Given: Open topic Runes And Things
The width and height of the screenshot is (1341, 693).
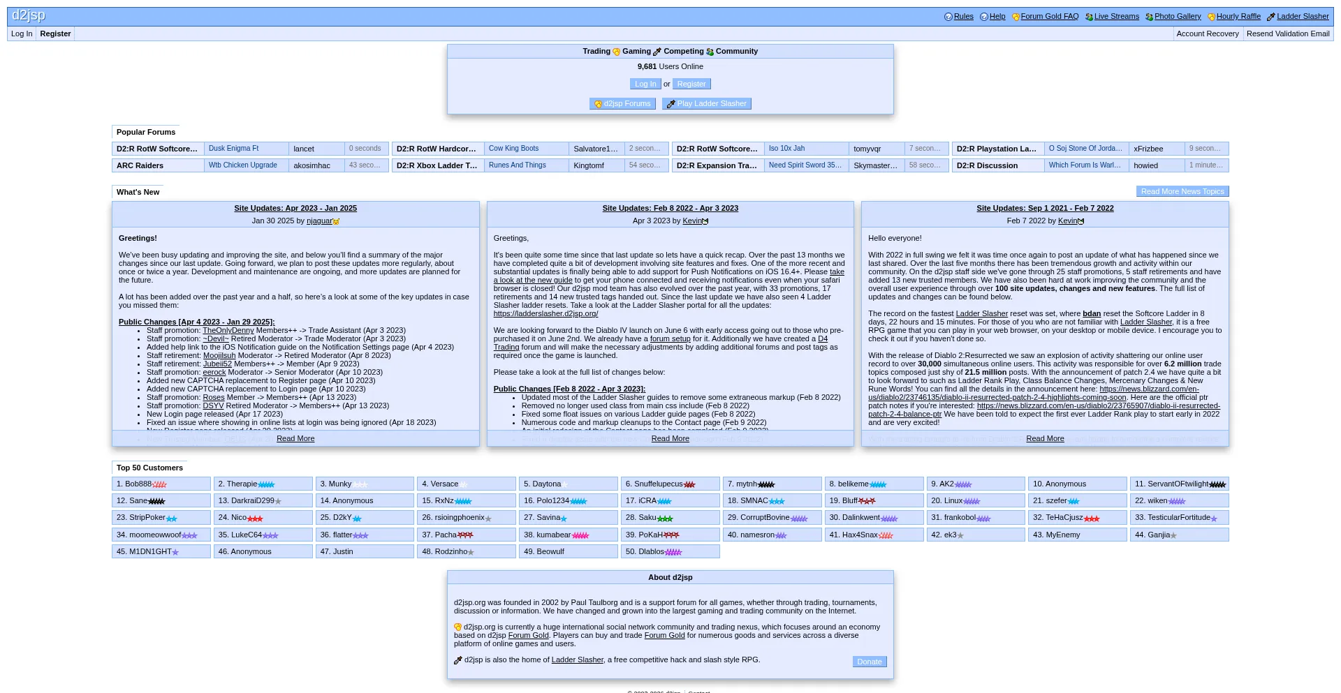Looking at the screenshot, I should 518,165.
